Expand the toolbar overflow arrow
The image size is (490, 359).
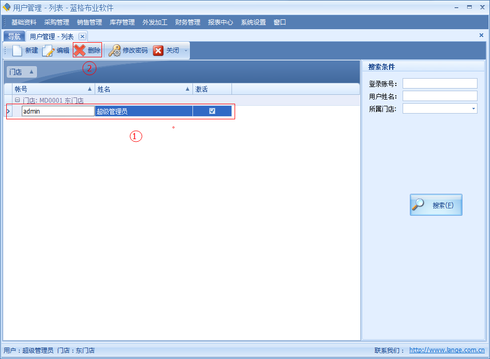tap(186, 51)
